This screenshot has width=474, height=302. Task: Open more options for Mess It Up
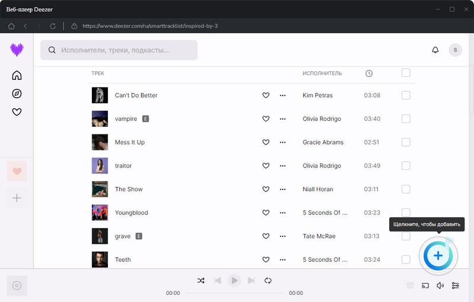click(283, 142)
